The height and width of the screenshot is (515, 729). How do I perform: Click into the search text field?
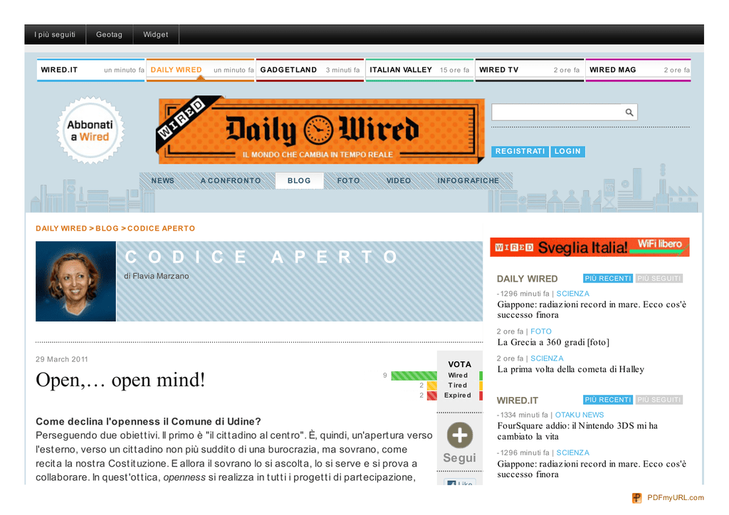pos(555,112)
